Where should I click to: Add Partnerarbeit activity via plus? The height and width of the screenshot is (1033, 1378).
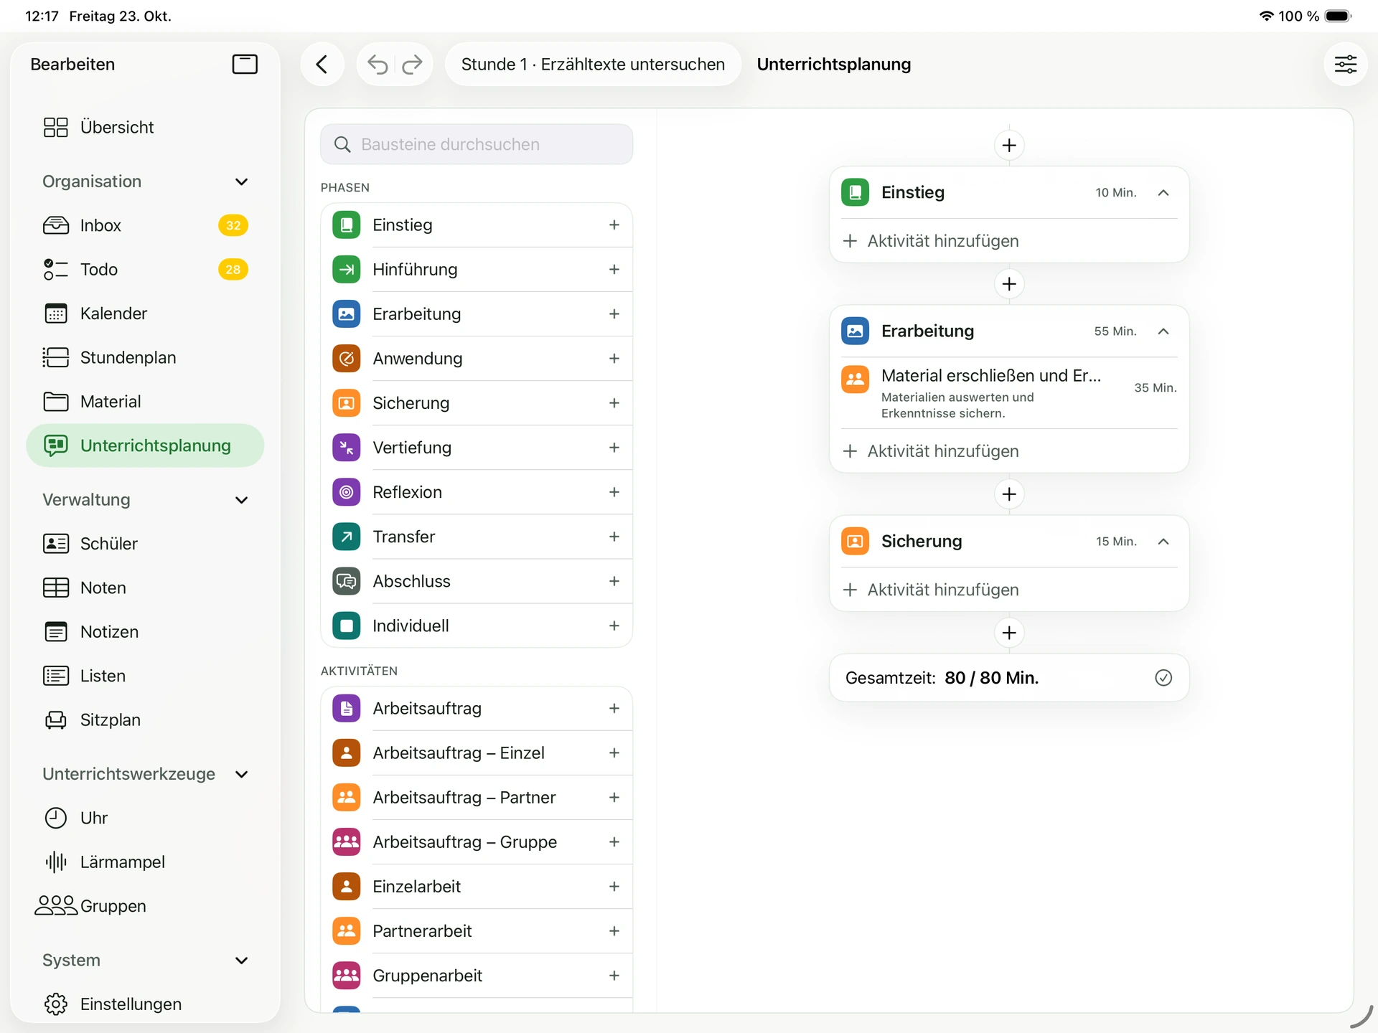[x=614, y=931]
